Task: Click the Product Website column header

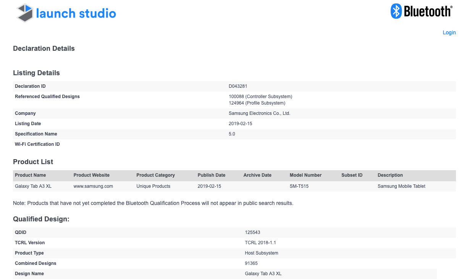Action: [x=92, y=175]
